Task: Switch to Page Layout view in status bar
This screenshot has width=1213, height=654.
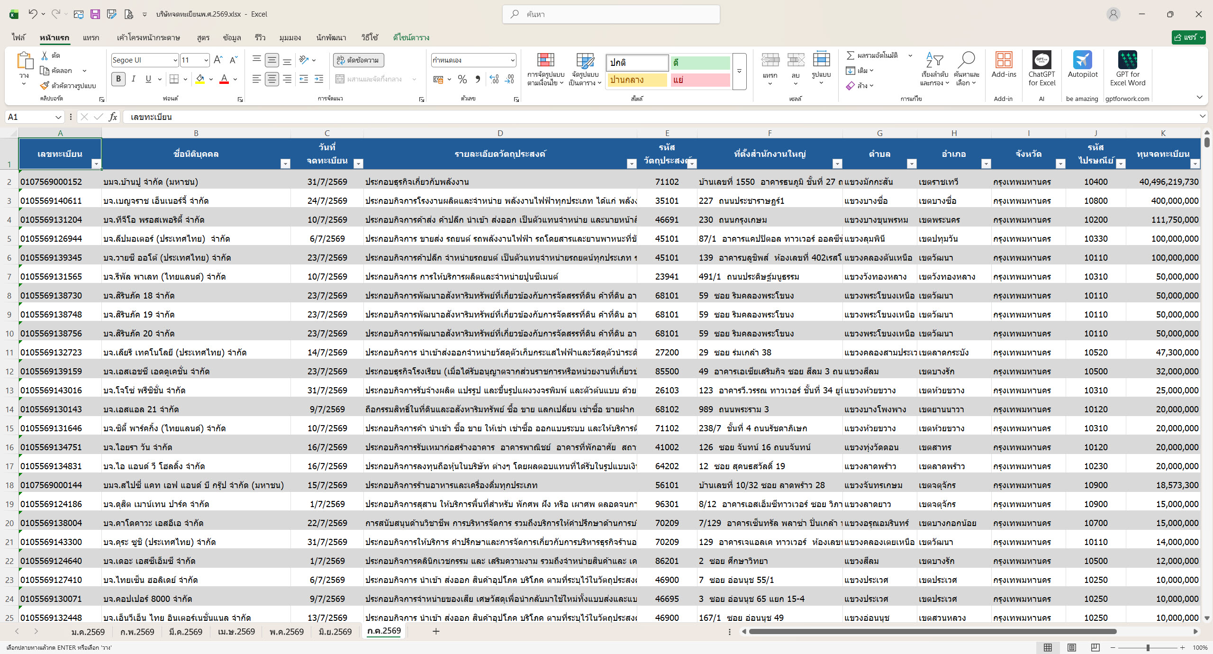Action: 1071,647
